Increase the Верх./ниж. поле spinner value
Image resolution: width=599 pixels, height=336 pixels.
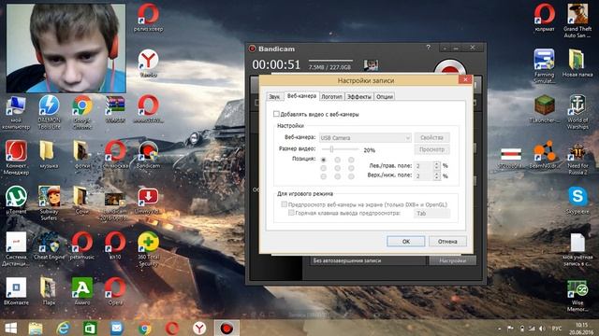click(437, 174)
